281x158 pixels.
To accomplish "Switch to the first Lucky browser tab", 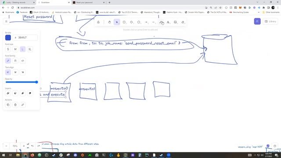I will click(x=18, y=3).
